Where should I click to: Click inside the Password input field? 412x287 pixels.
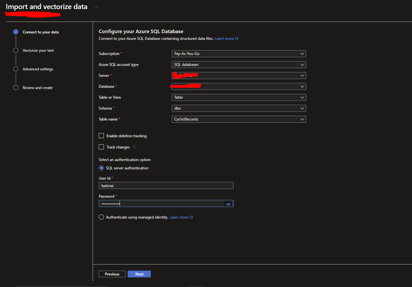click(161, 204)
